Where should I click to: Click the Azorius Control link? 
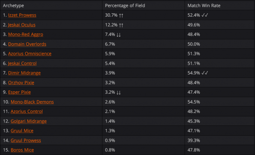click(27, 111)
